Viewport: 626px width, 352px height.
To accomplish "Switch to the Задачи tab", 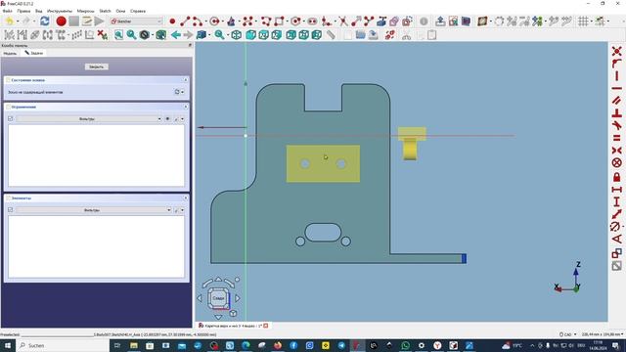I will tap(34, 53).
